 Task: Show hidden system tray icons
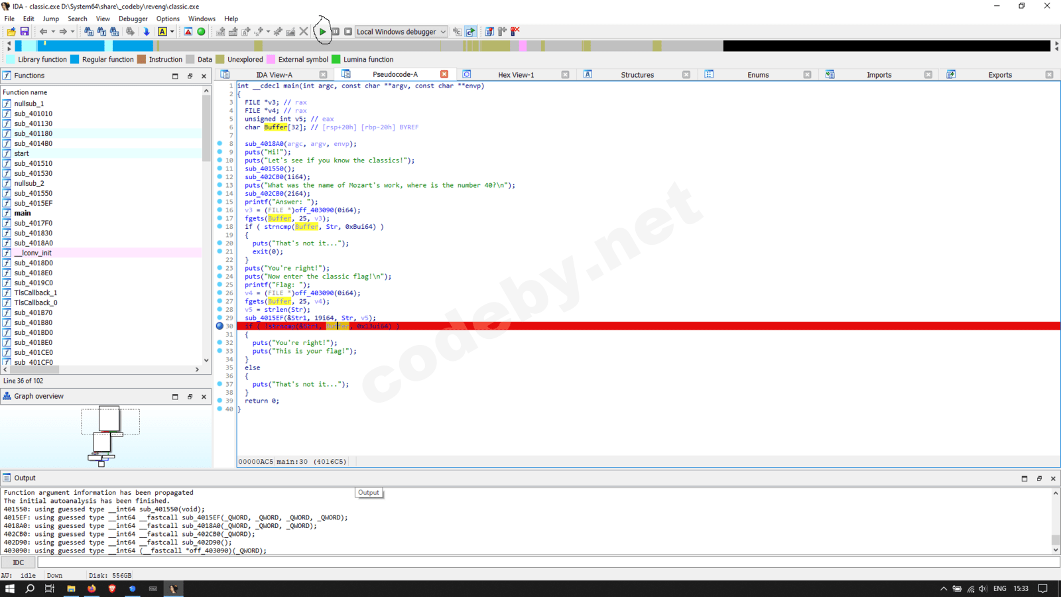point(944,588)
